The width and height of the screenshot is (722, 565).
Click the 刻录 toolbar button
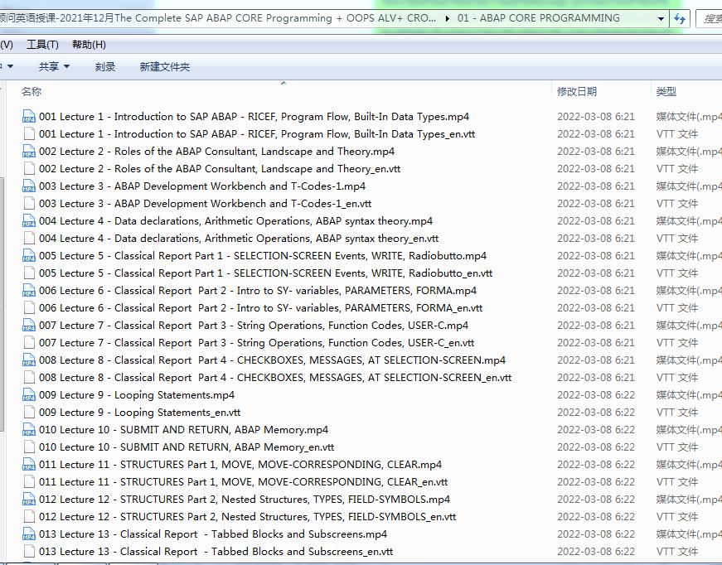[x=105, y=67]
